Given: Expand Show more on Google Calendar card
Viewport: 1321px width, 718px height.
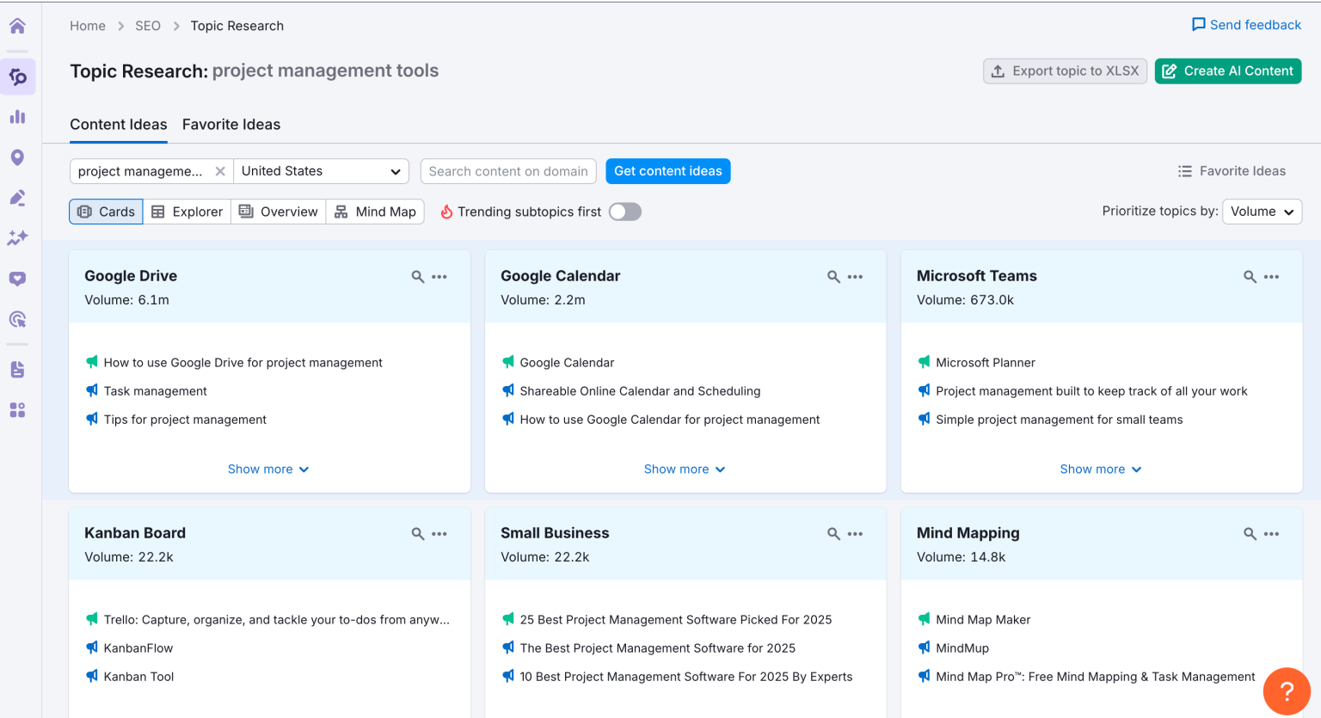Looking at the screenshot, I should pos(685,469).
